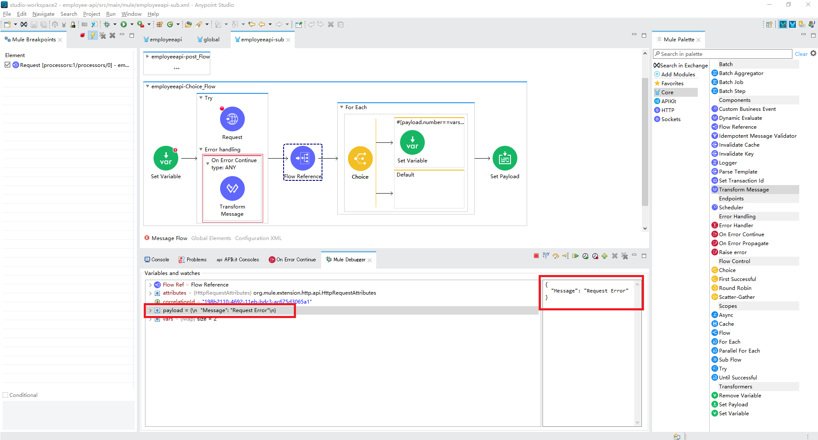
Task: Click Search in Exchange in palette
Action: [x=681, y=65]
